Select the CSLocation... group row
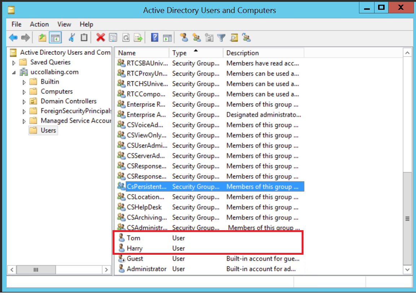The height and width of the screenshot is (298, 416). coord(210,197)
